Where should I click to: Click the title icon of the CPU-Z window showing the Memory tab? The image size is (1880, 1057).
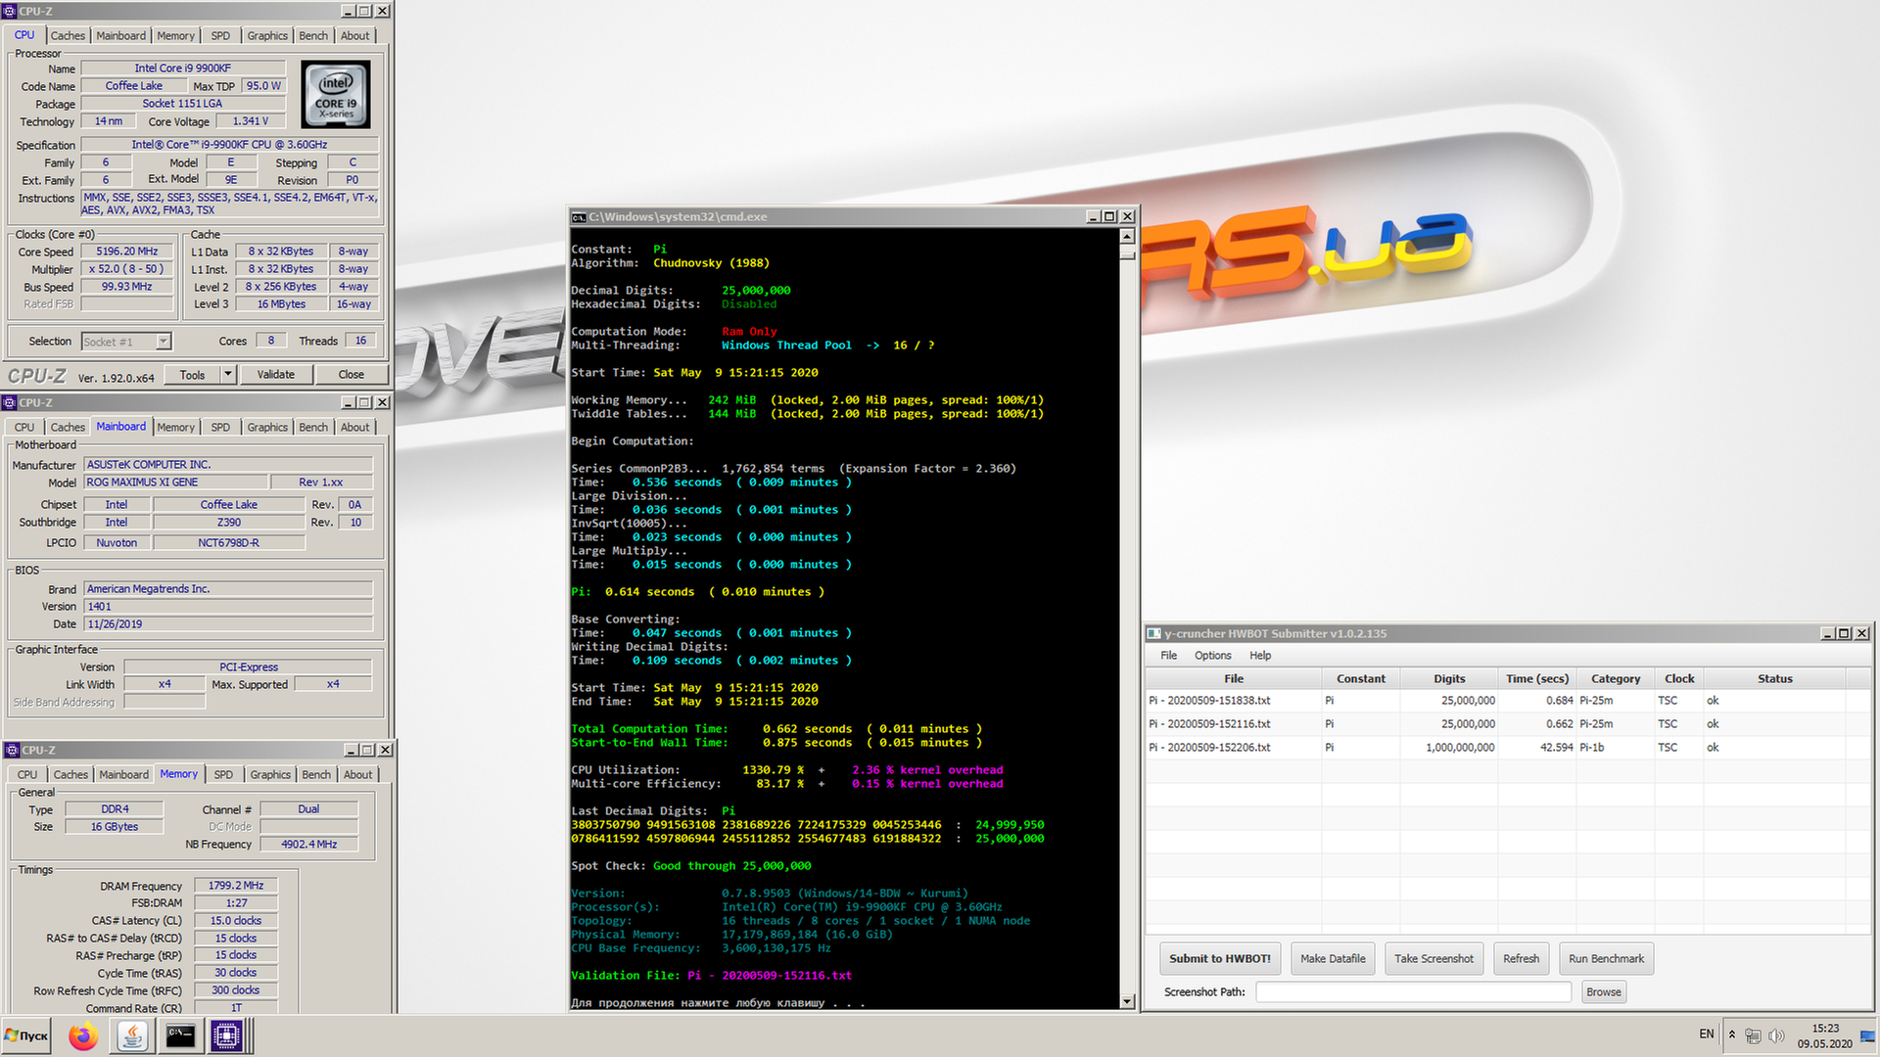[x=13, y=750]
